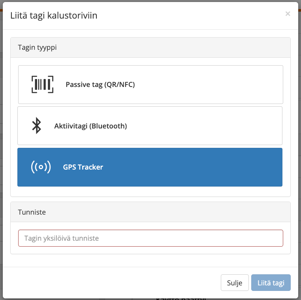
Task: Select the "Passive tag (QR/NFC)" label
Action: click(100, 84)
